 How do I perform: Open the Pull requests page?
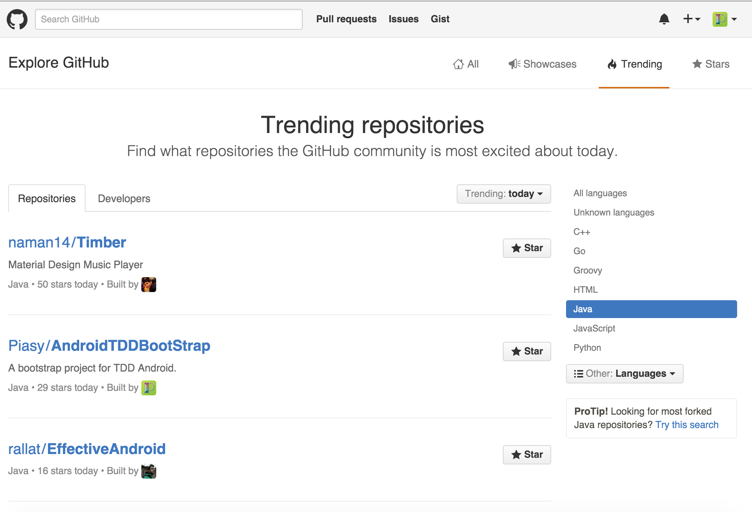[x=346, y=19]
